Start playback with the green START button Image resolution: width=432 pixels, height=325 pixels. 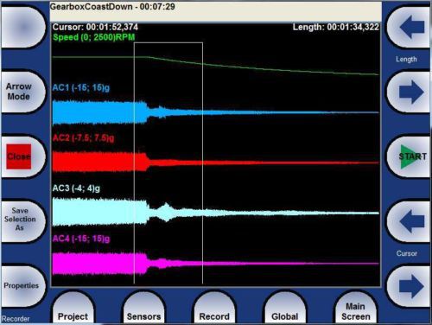pos(410,156)
